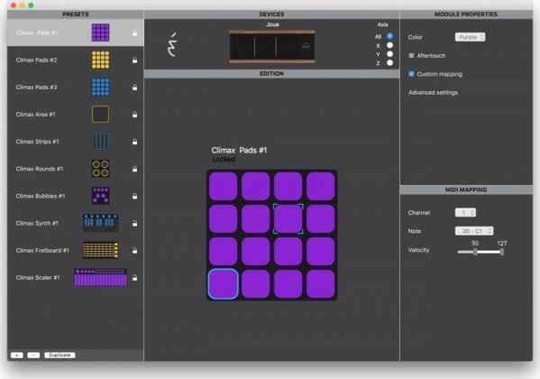Select the Climax Strips #1 thumbnail
Image resolution: width=540 pixels, height=379 pixels.
101,142
